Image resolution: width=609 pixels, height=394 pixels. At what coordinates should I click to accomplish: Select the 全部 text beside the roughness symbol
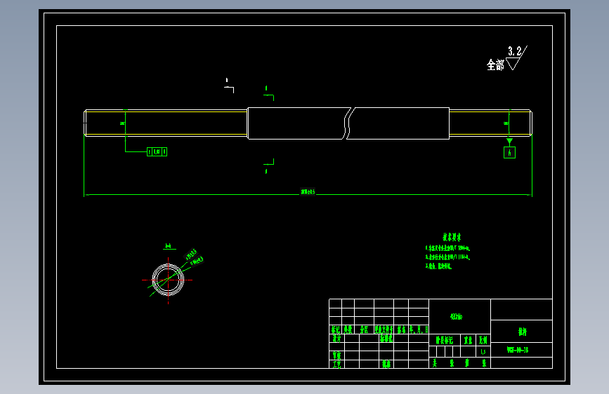pos(495,64)
